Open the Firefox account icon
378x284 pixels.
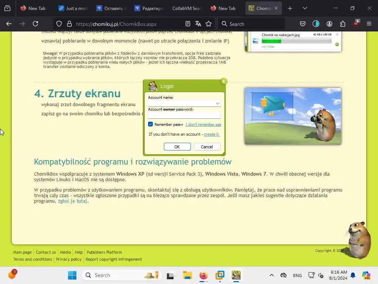329,24
